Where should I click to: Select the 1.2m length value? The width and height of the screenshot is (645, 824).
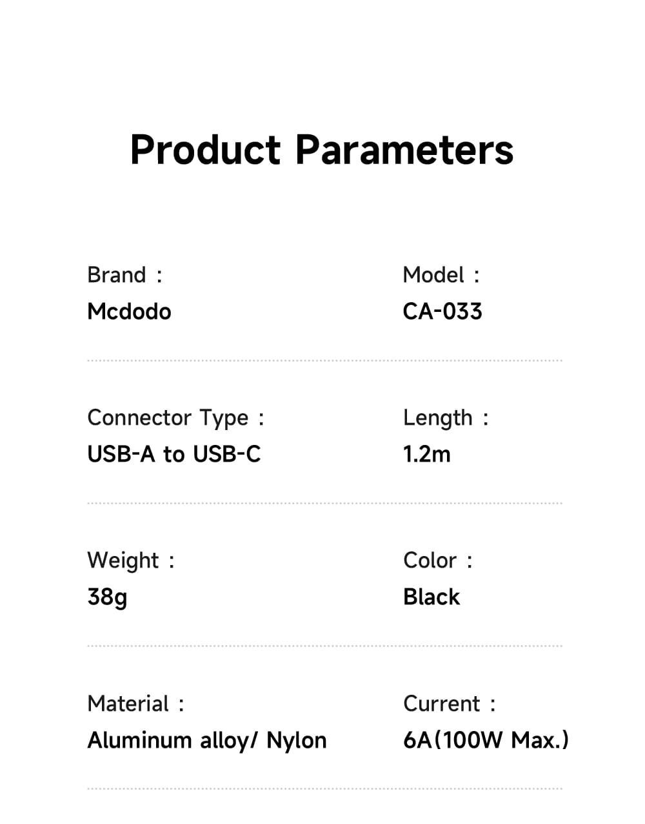(x=427, y=455)
